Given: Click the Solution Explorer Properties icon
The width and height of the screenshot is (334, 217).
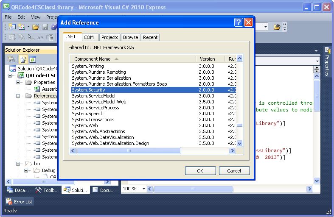Looking at the screenshot, I should [11, 59].
